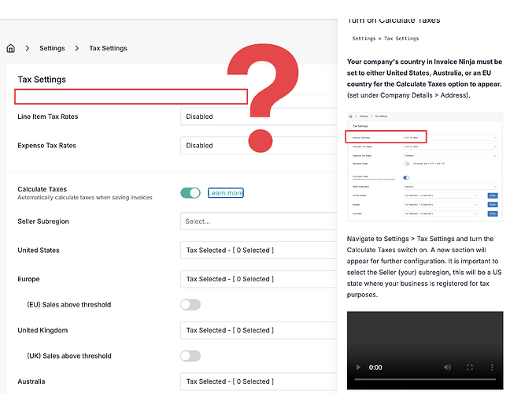The height and width of the screenshot is (394, 510).
Task: Select the Calculate Taxes label
Action: coord(42,189)
